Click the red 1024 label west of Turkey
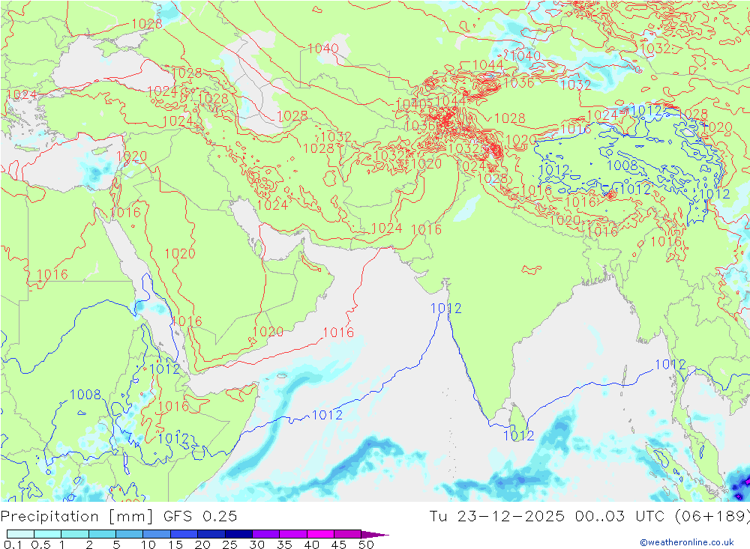The height and width of the screenshot is (549, 750). pos(22,94)
